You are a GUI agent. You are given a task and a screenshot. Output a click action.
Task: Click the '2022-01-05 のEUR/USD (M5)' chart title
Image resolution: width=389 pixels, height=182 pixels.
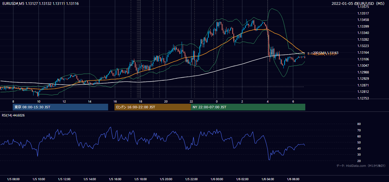click(x=358, y=4)
